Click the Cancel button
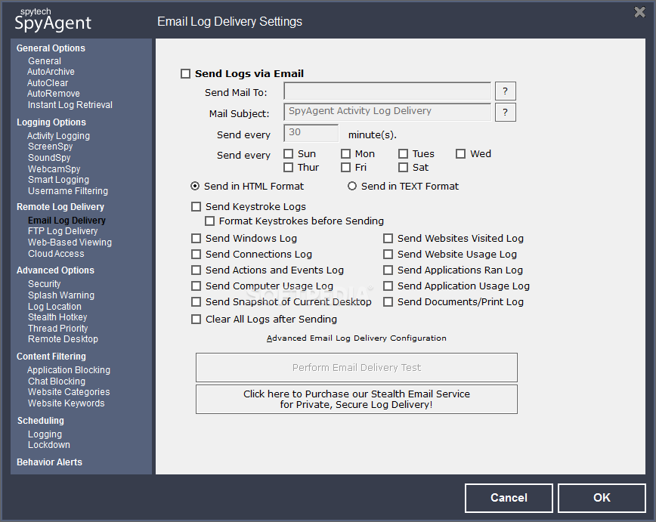Screen dimensions: 656x522 (509, 498)
